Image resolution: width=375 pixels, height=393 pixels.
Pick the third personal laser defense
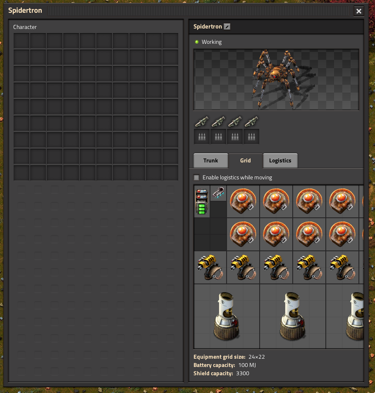pos(276,267)
